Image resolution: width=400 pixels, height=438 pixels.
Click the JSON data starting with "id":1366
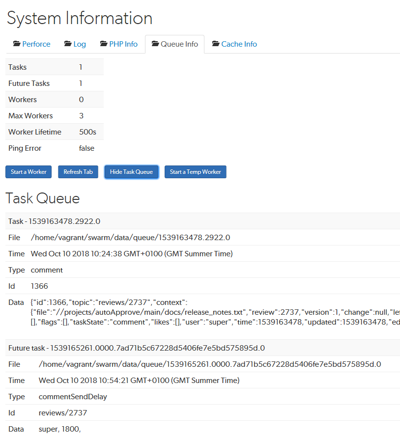(215, 312)
